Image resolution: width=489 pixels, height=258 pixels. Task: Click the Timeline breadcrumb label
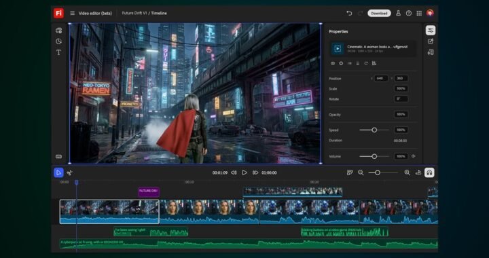159,13
